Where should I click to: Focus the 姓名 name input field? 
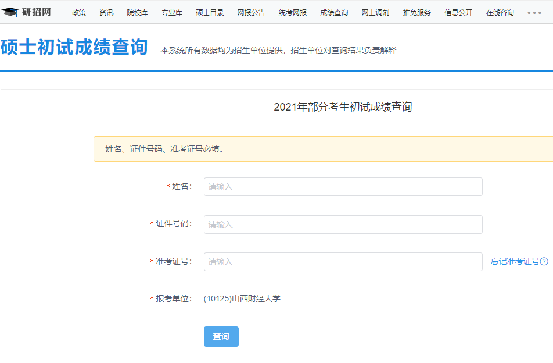(x=343, y=187)
